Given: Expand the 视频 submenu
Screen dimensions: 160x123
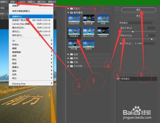Looking at the screenshot, I should coord(31,63).
